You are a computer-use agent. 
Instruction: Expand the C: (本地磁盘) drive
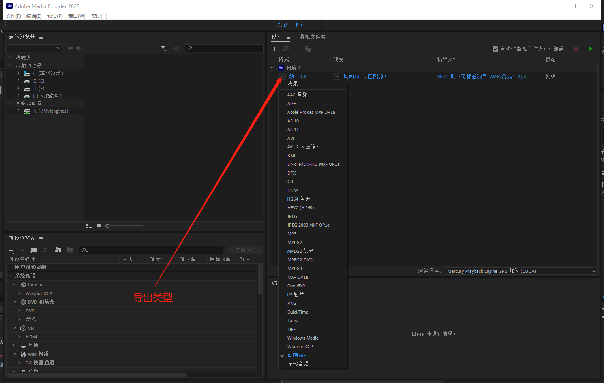[x=18, y=73]
